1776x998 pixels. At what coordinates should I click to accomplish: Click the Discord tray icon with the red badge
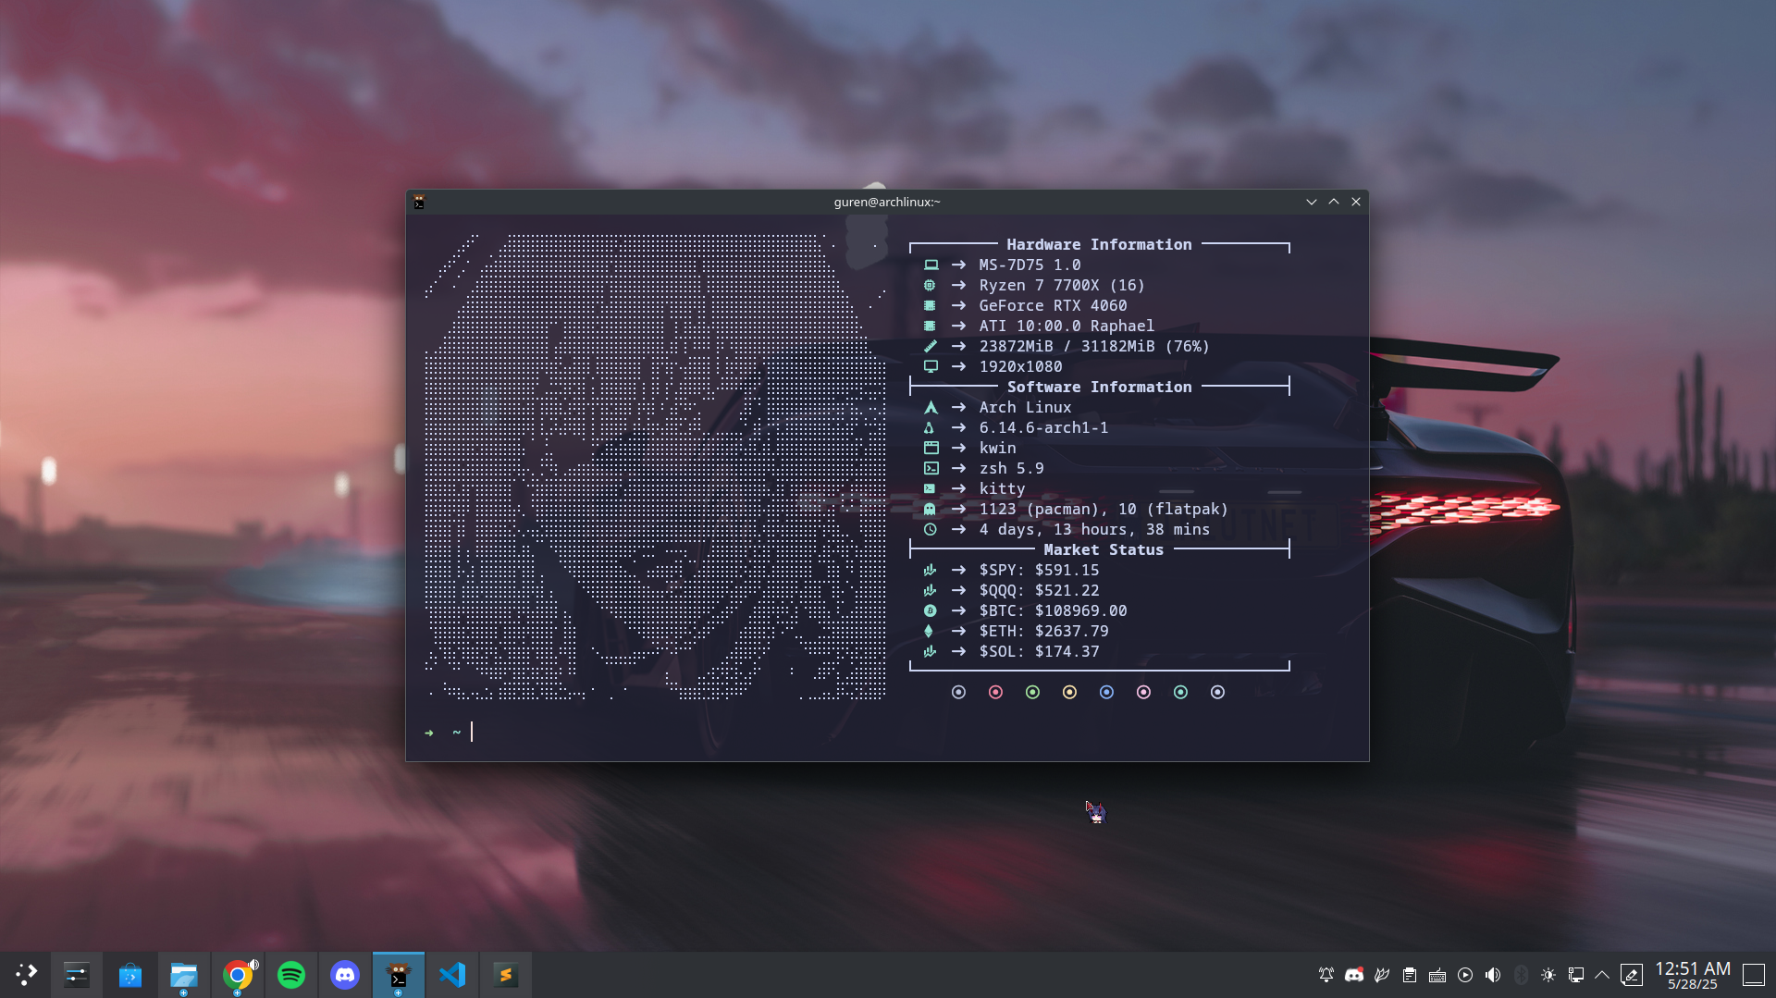click(x=1354, y=975)
